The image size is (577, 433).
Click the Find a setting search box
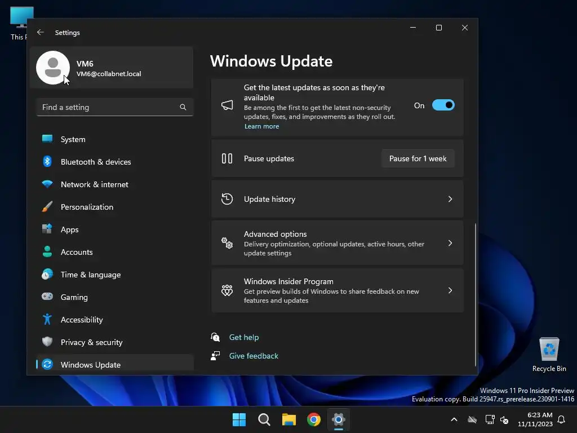115,107
